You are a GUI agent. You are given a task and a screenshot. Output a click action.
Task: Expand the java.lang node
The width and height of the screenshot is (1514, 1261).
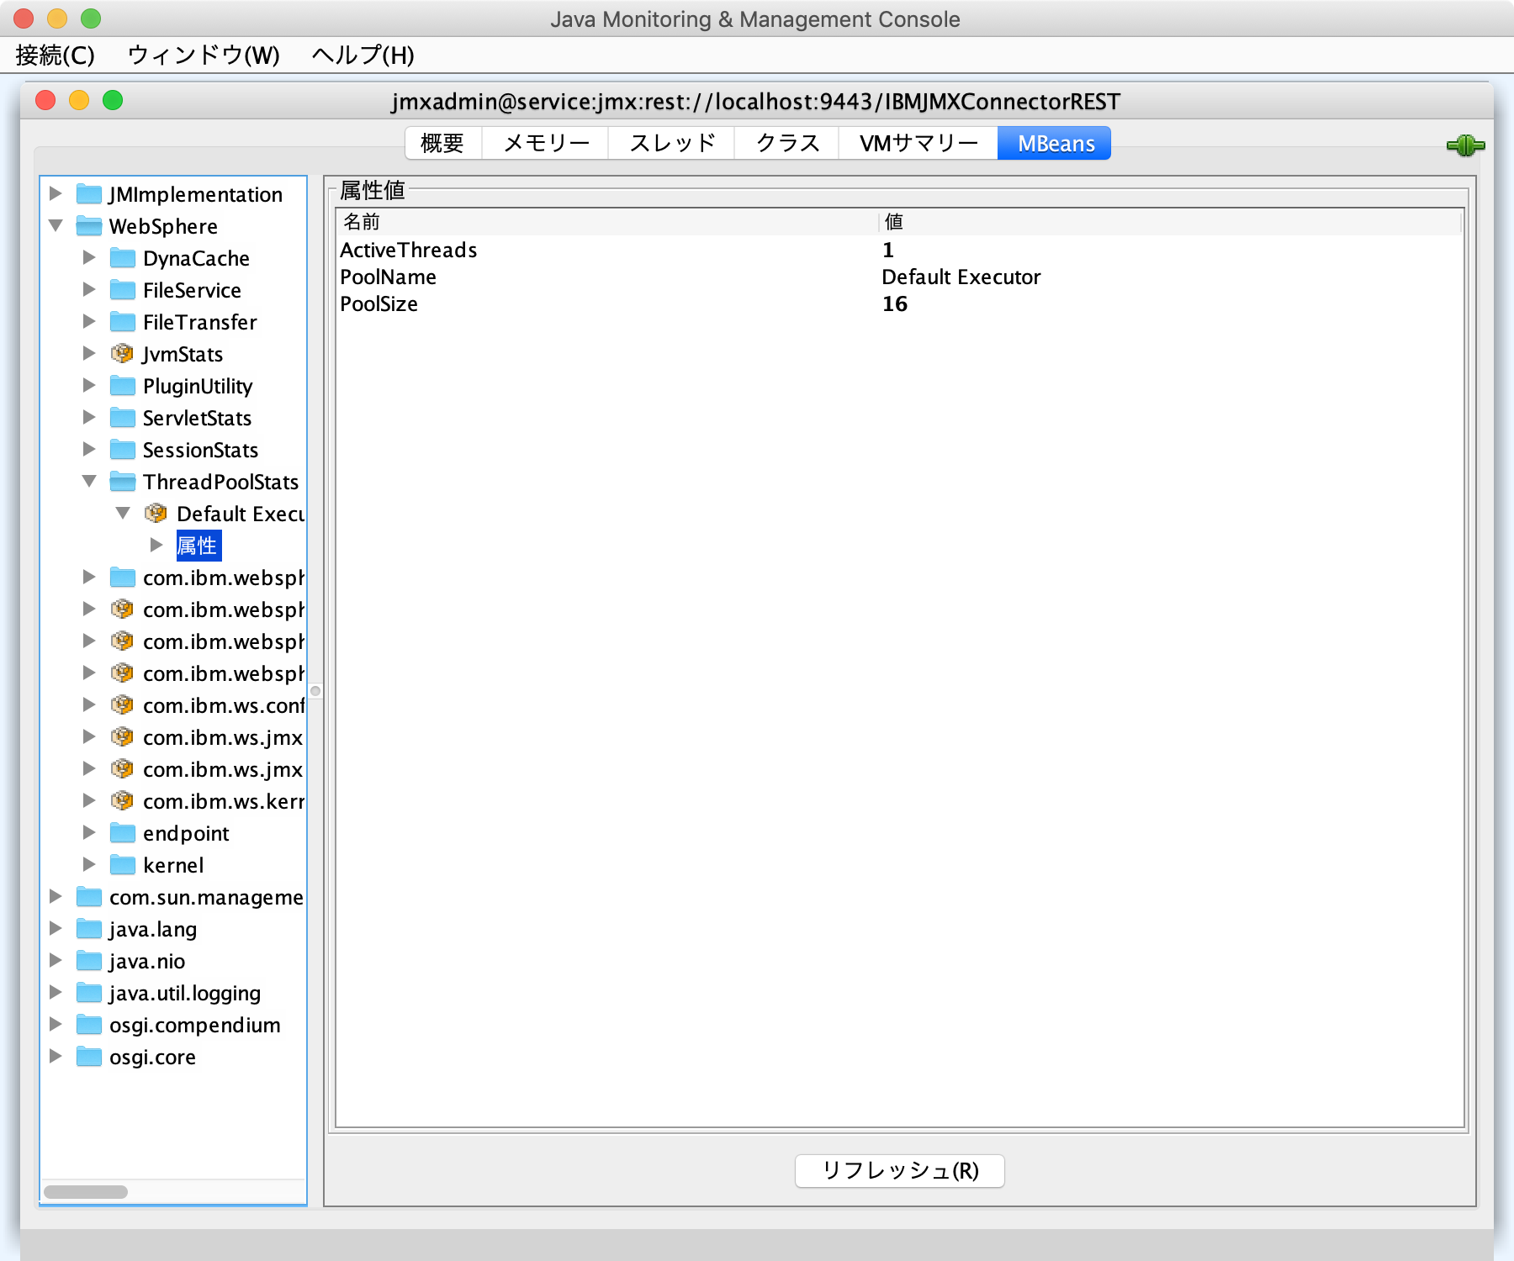pyautogui.click(x=56, y=928)
